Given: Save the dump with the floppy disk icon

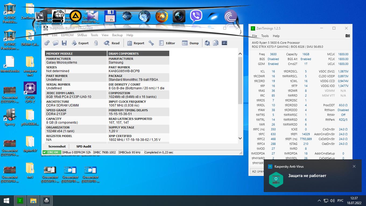Looking at the screenshot, I should click(x=64, y=43).
